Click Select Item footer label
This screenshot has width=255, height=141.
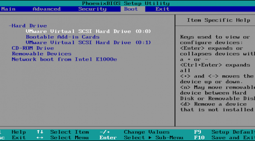pos(70,132)
